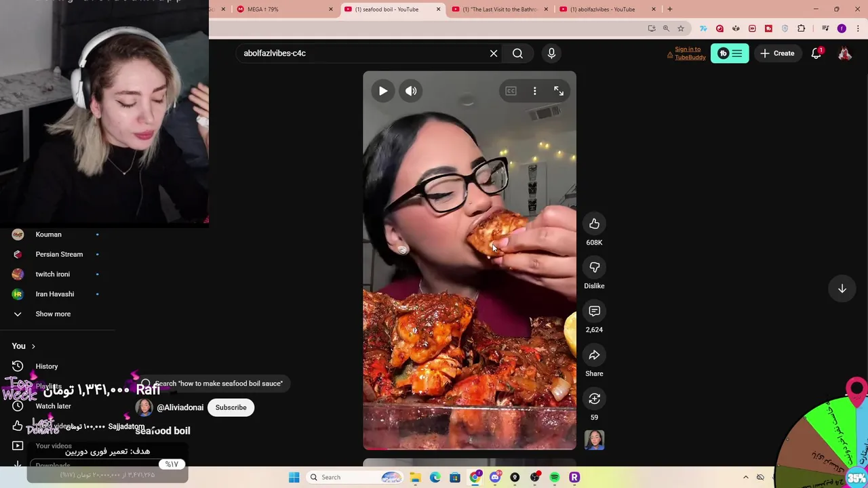Subscribe to @Aliviadonai
This screenshot has width=868, height=488.
[231, 407]
